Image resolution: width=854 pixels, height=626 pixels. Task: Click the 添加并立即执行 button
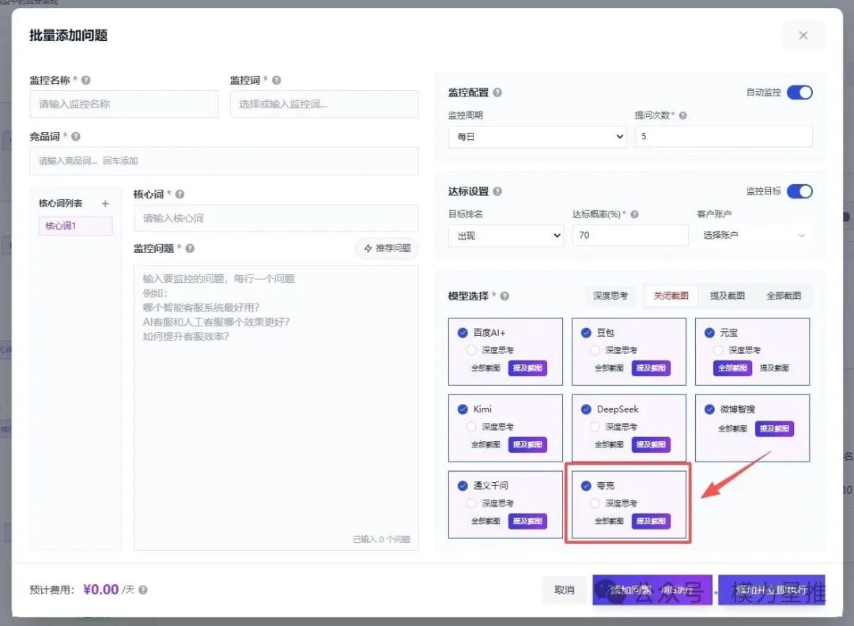(771, 590)
